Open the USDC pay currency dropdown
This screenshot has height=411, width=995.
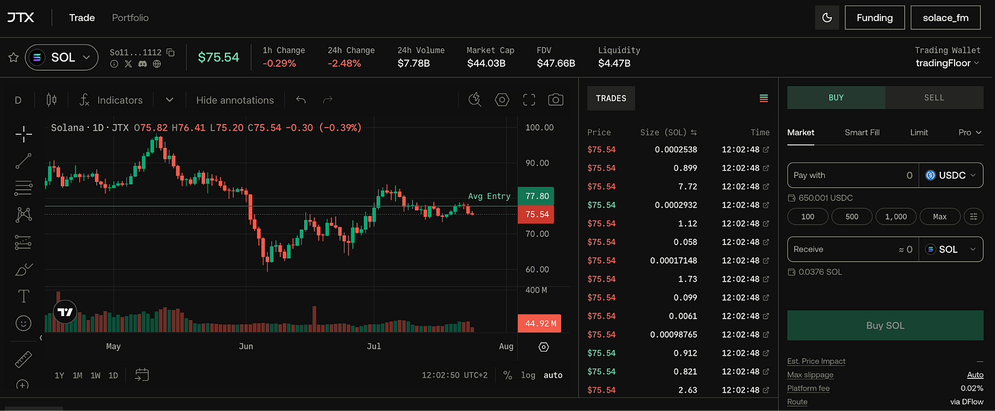pos(951,175)
